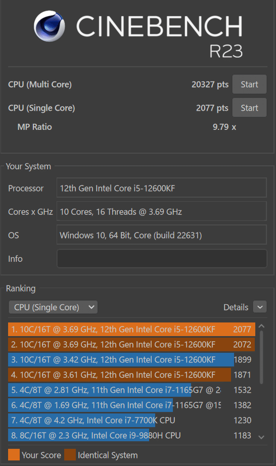Expand the Details chevron button

(x=260, y=307)
